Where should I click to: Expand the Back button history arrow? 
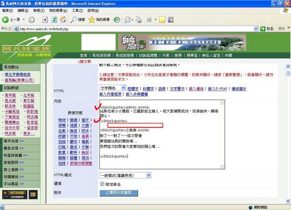point(24,20)
